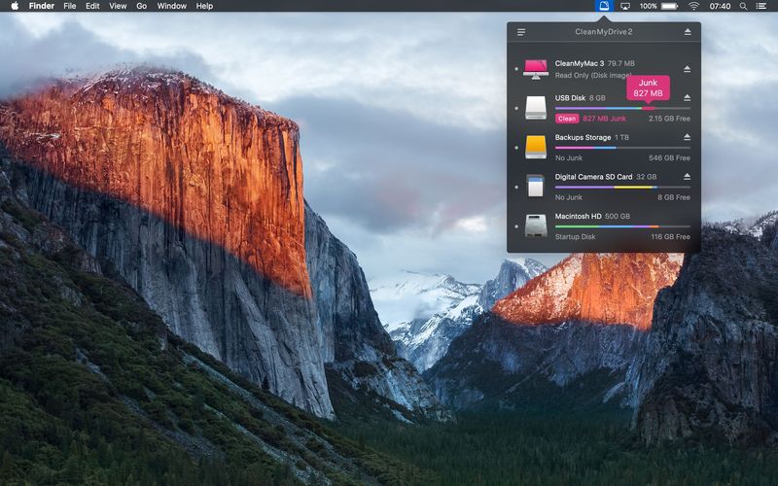Open the USB Disk drive icon
This screenshot has width=778, height=486.
(x=536, y=108)
